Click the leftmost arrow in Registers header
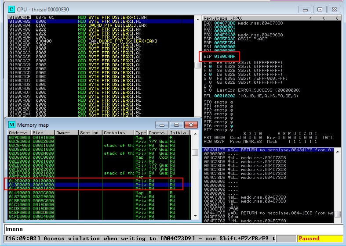 310,18
